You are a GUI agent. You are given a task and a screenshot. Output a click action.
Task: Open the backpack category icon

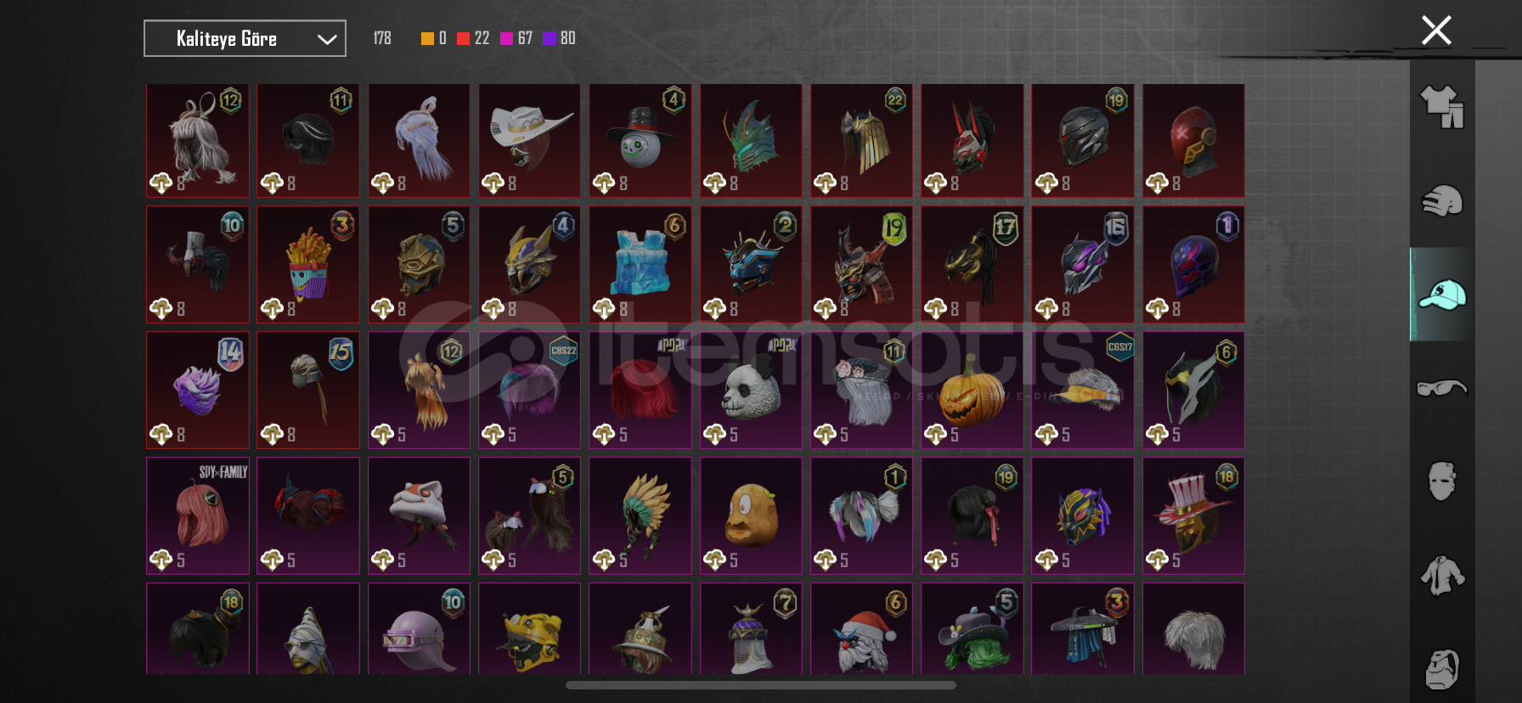[x=1442, y=669]
